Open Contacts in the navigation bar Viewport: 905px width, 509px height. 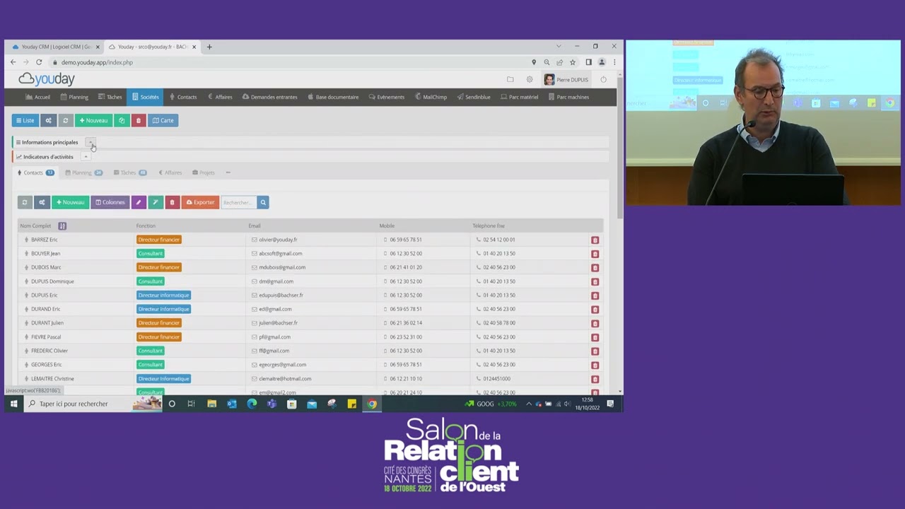(x=182, y=97)
